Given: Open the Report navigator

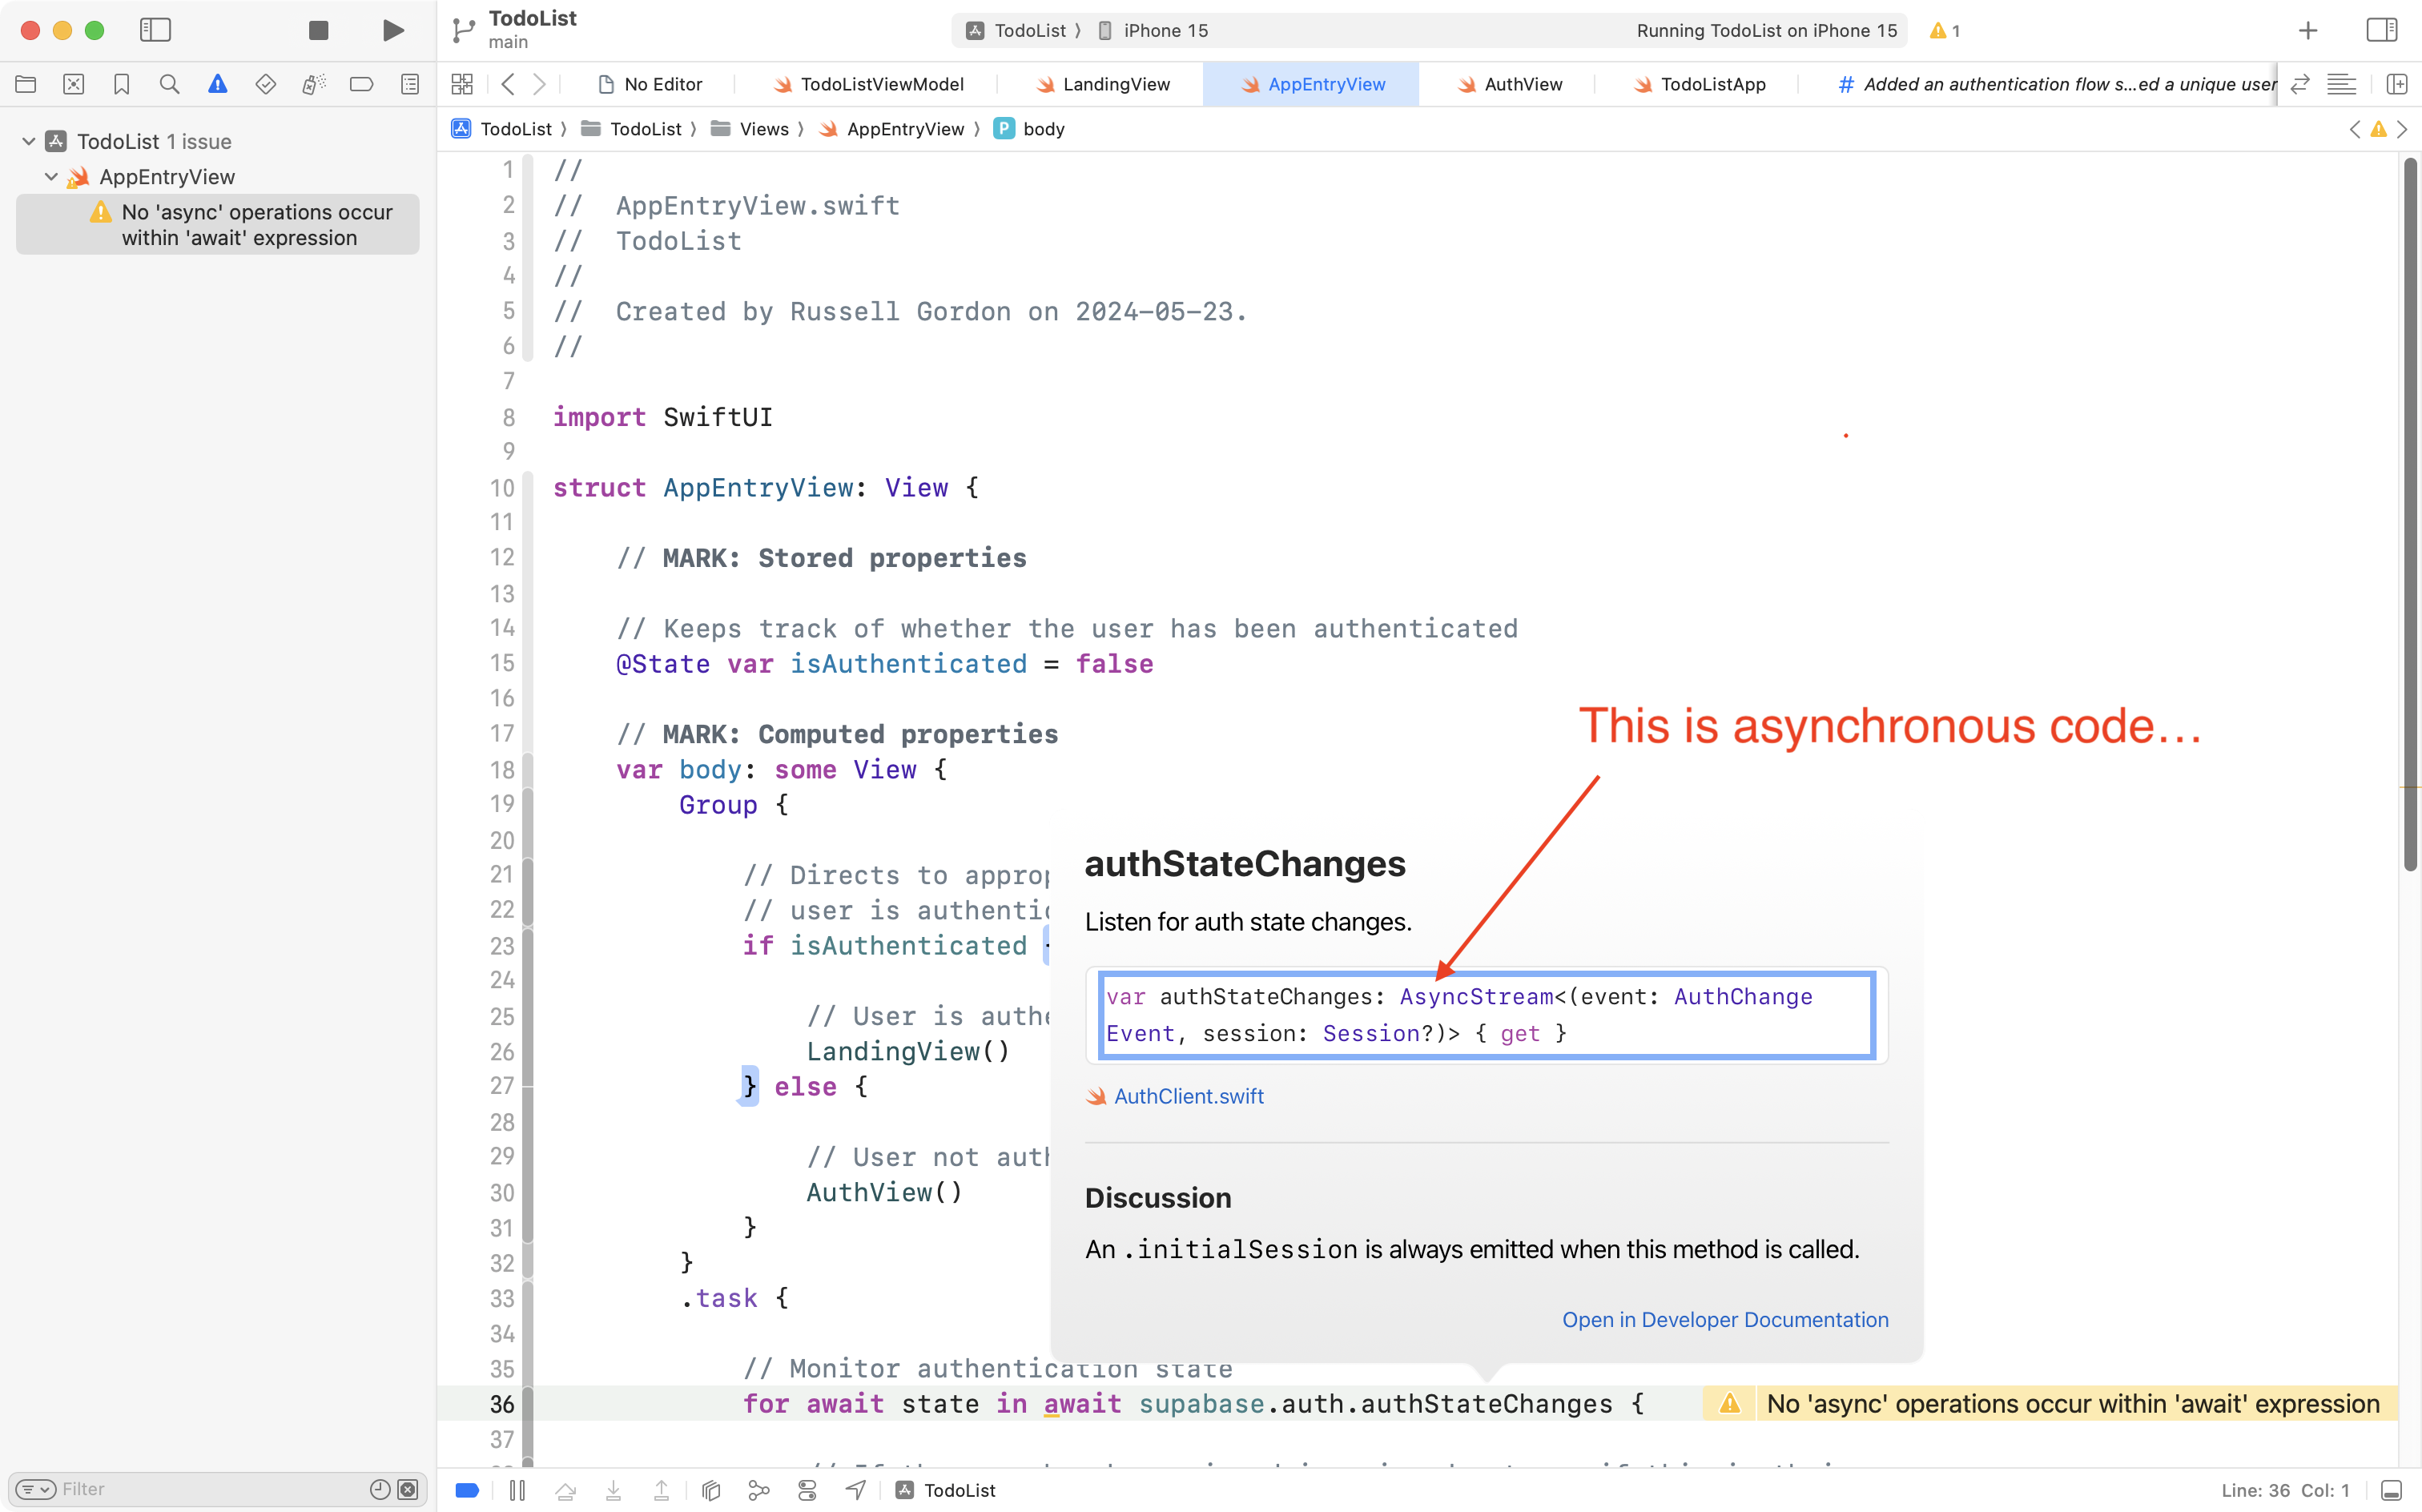Looking at the screenshot, I should [410, 84].
